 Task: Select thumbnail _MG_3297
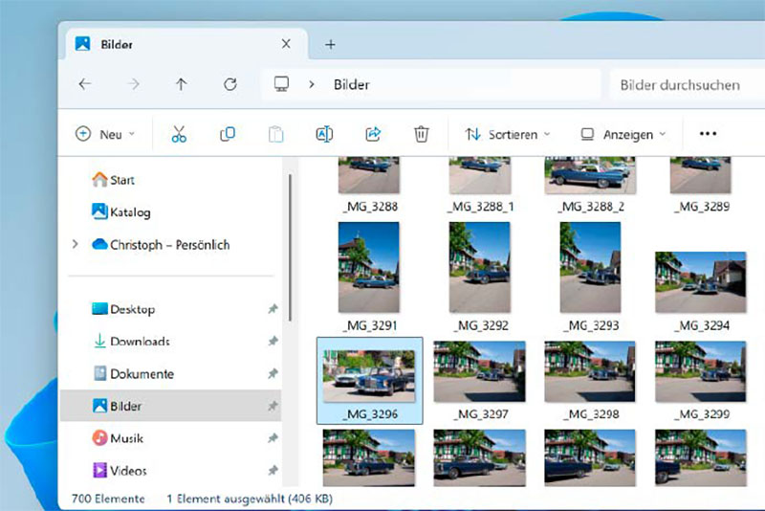click(480, 381)
